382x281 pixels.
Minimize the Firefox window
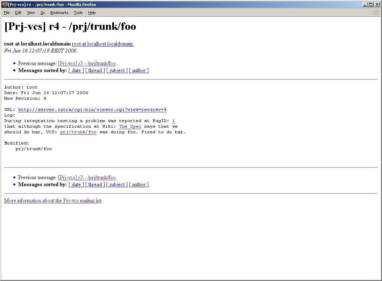coord(365,5)
